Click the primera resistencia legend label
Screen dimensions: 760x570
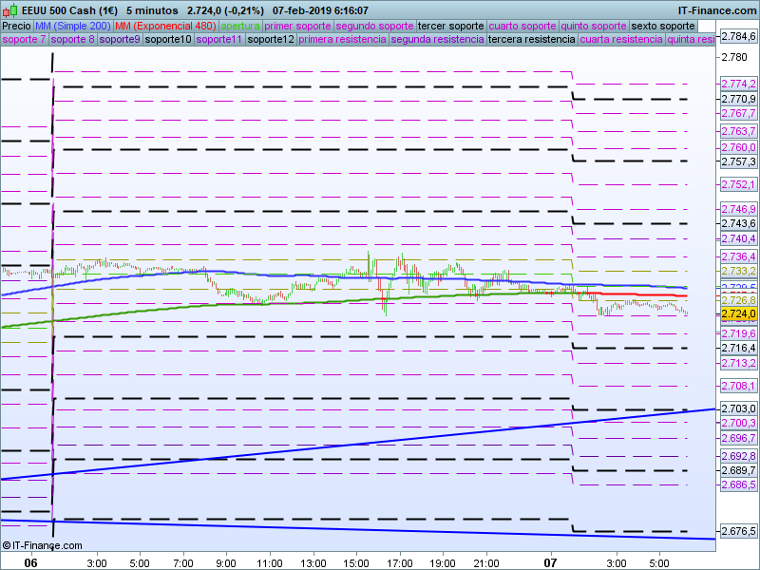[x=342, y=40]
